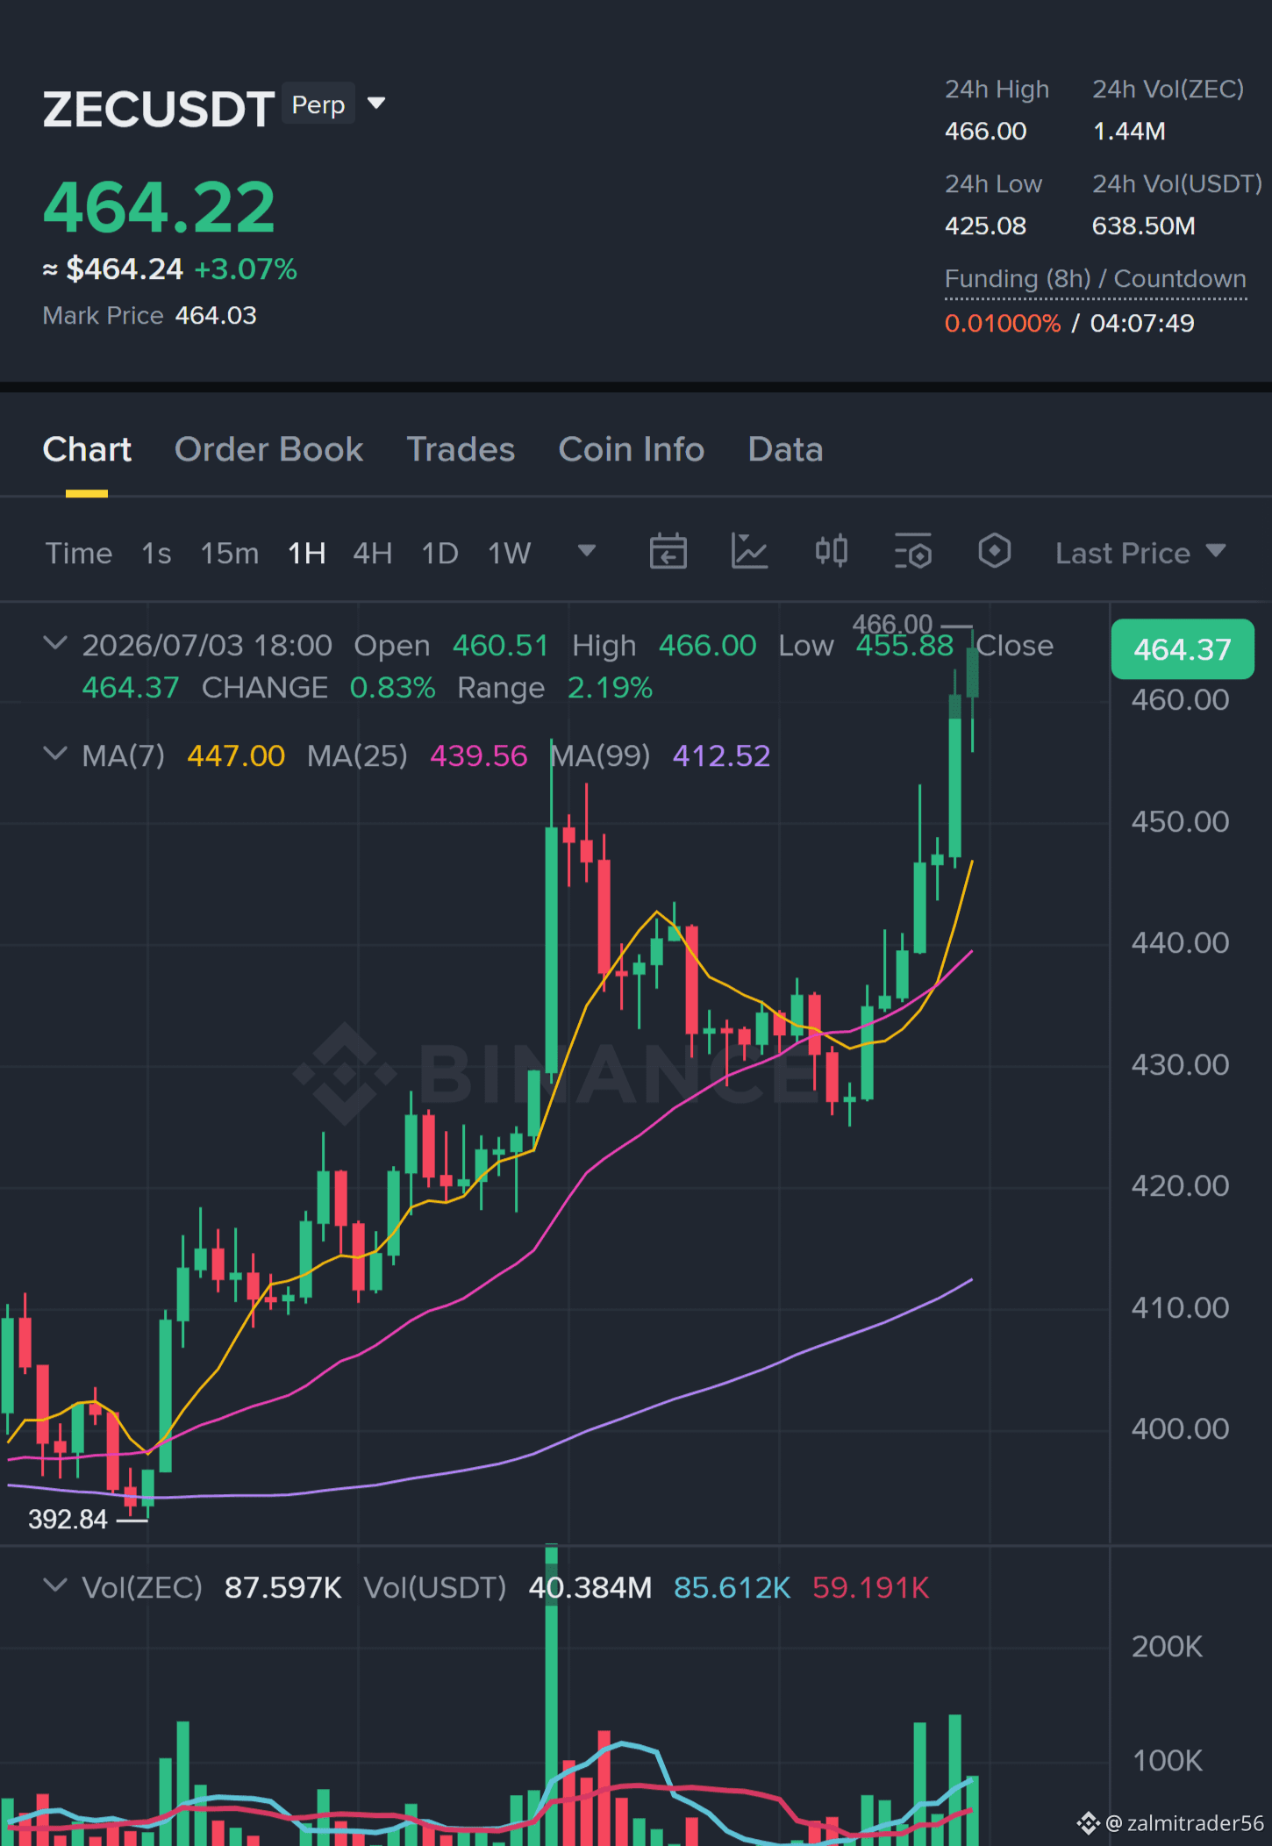Tap the CHANGE 0.83% value
The height and width of the screenshot is (1846, 1272).
(393, 688)
